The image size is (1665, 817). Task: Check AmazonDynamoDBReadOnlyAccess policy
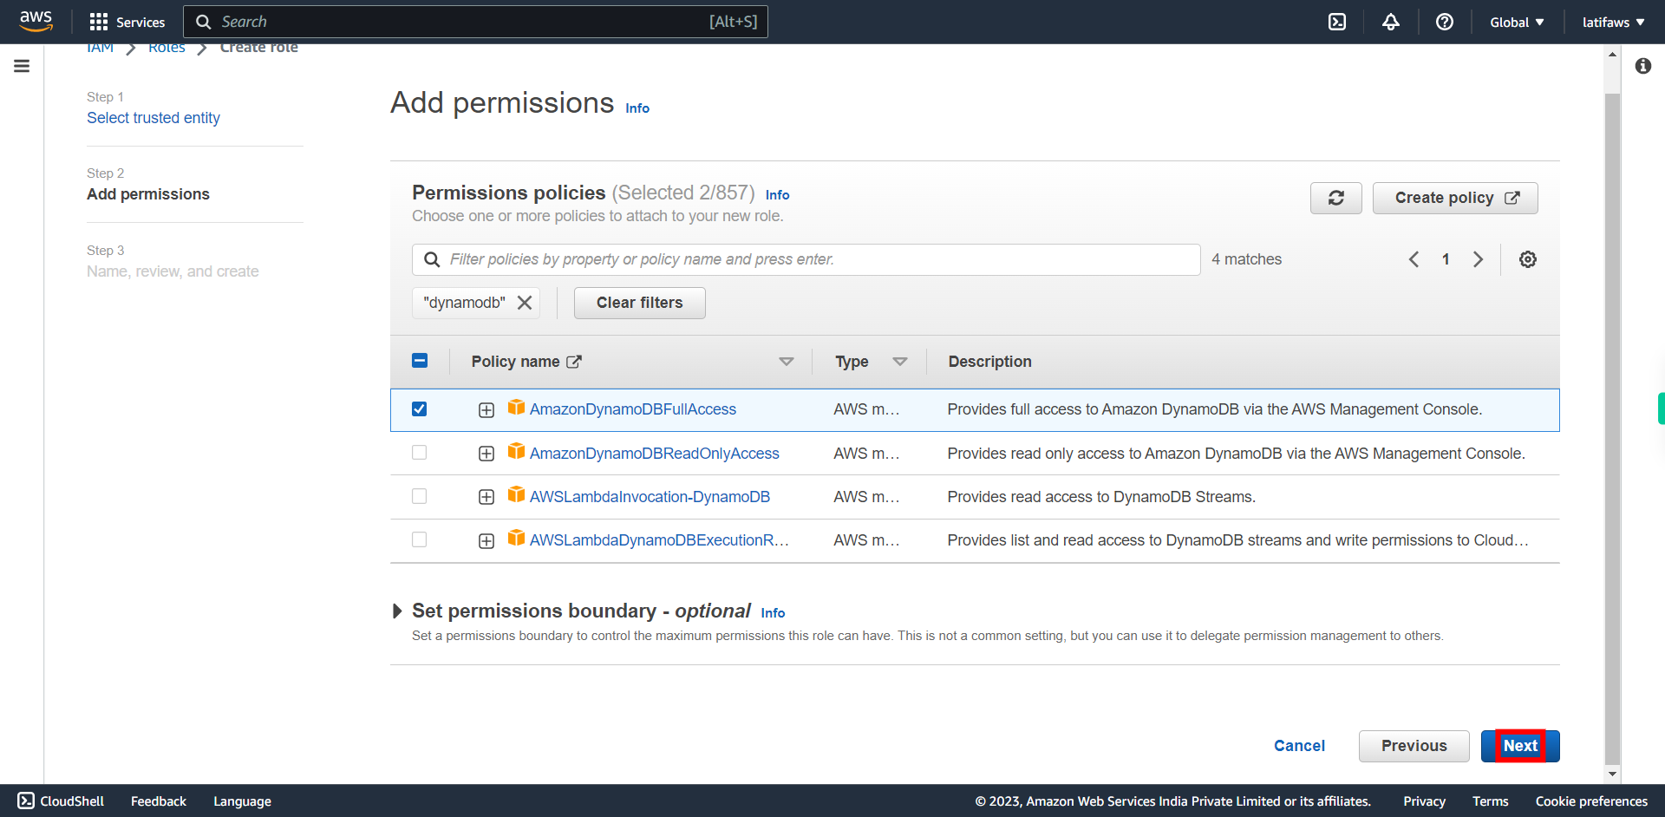tap(420, 453)
